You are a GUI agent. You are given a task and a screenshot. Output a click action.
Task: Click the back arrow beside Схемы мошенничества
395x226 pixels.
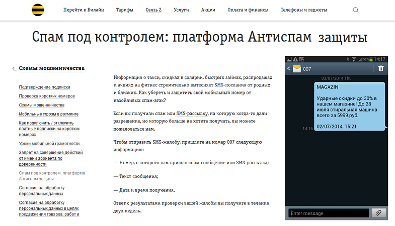coord(15,69)
